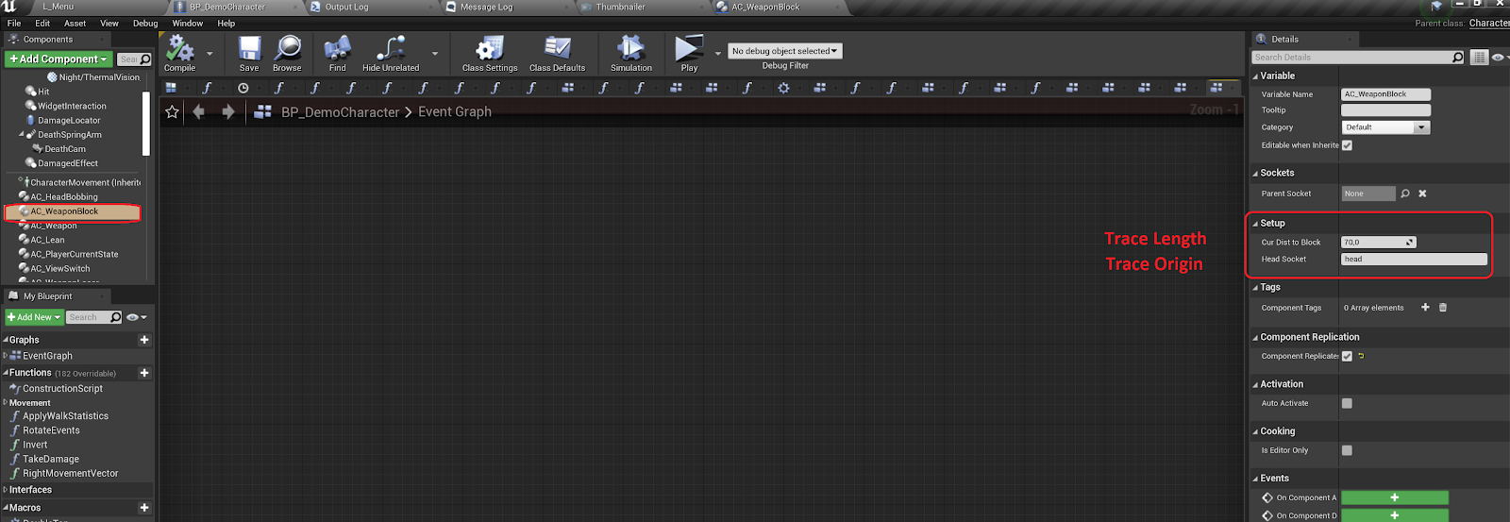
Task: Open Compile options arrow
Action: 210,54
